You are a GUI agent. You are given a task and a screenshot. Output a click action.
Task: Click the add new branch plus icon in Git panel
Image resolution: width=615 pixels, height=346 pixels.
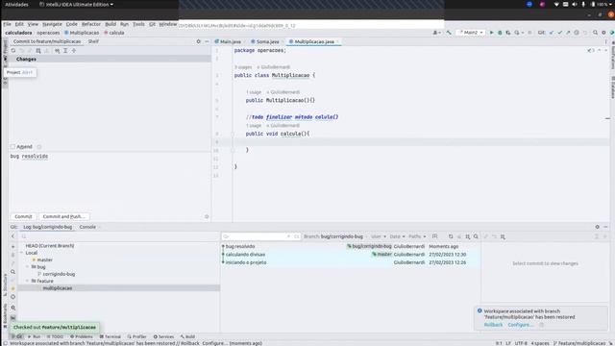(12, 247)
